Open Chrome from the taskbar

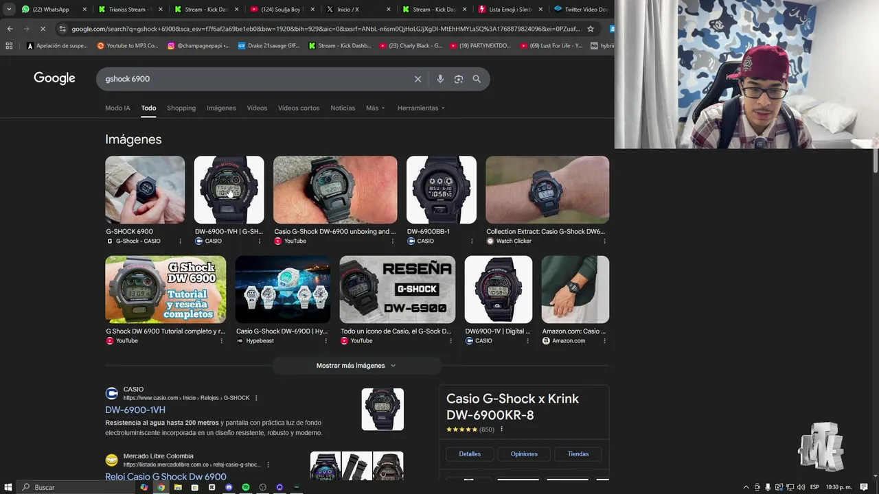pos(161,487)
